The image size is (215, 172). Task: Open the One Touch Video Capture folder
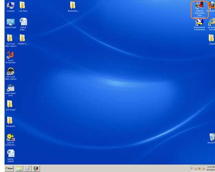[10, 41]
